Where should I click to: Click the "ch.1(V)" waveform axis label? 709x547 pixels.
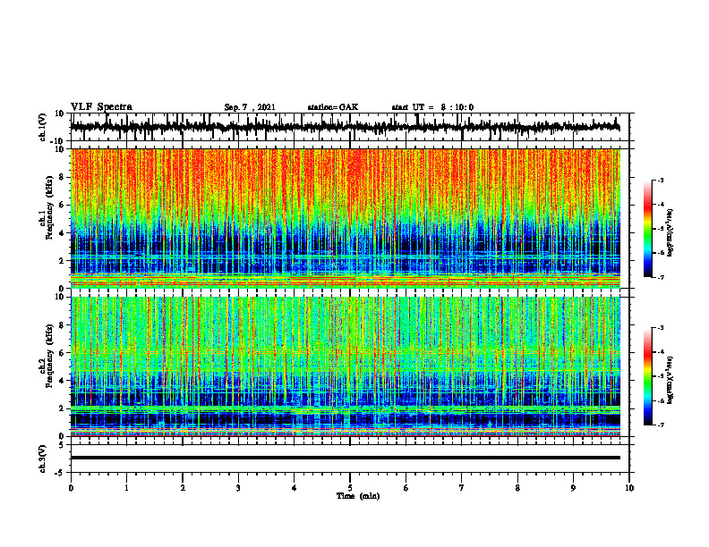tap(43, 127)
